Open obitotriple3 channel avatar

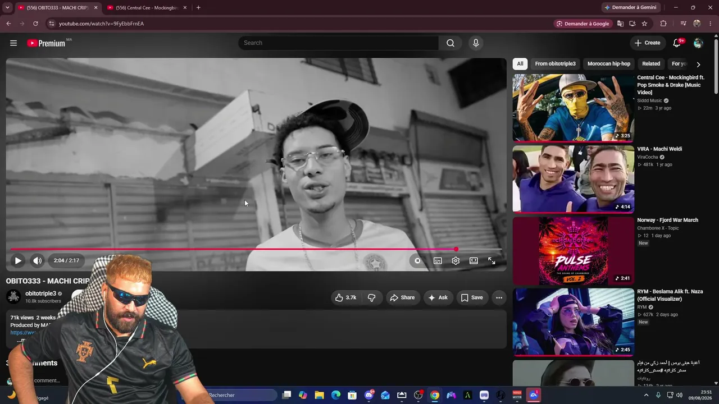click(13, 297)
